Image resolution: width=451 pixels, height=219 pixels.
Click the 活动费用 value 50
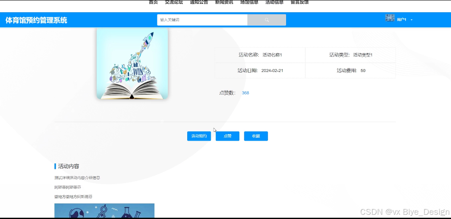pos(363,70)
